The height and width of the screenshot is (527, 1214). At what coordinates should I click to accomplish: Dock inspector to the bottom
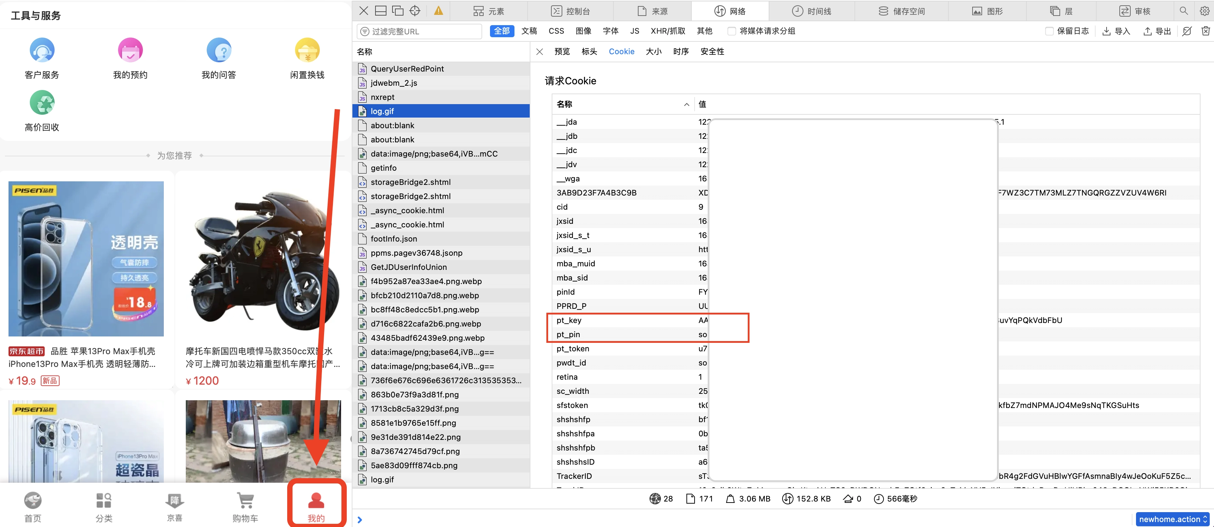tap(380, 11)
